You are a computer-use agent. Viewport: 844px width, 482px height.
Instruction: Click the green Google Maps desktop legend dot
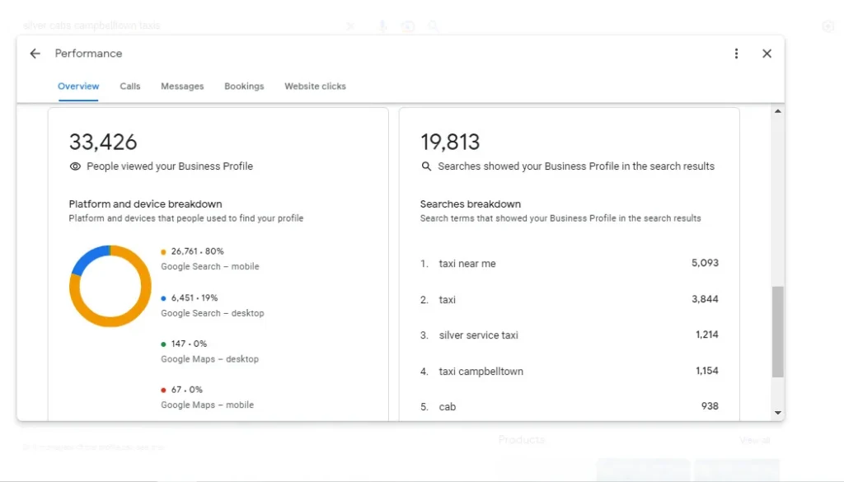click(x=163, y=344)
